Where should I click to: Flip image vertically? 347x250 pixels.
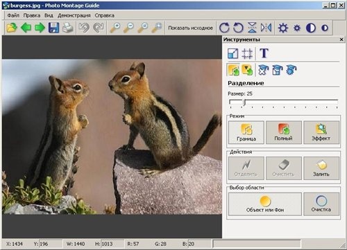click(252, 28)
